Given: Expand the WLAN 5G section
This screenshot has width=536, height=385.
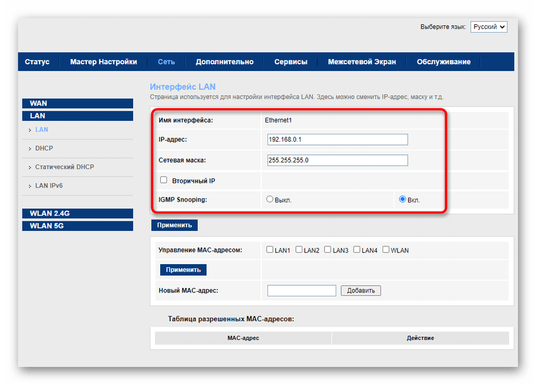Looking at the screenshot, I should 77,226.
